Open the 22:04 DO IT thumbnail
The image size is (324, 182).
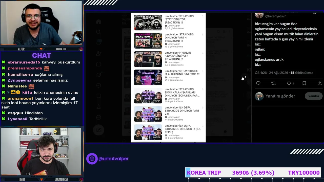(x=148, y=77)
